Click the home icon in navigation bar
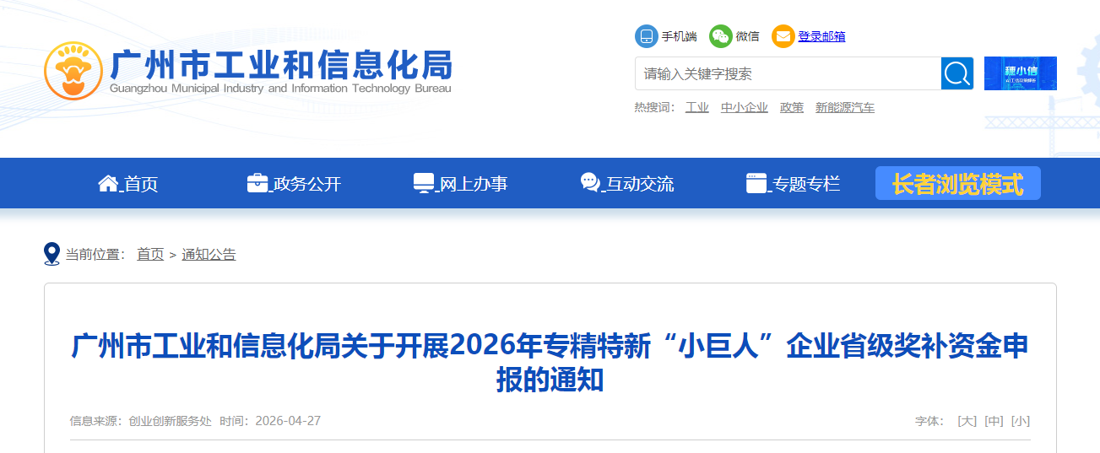Image resolution: width=1100 pixels, height=453 pixels. 108,183
